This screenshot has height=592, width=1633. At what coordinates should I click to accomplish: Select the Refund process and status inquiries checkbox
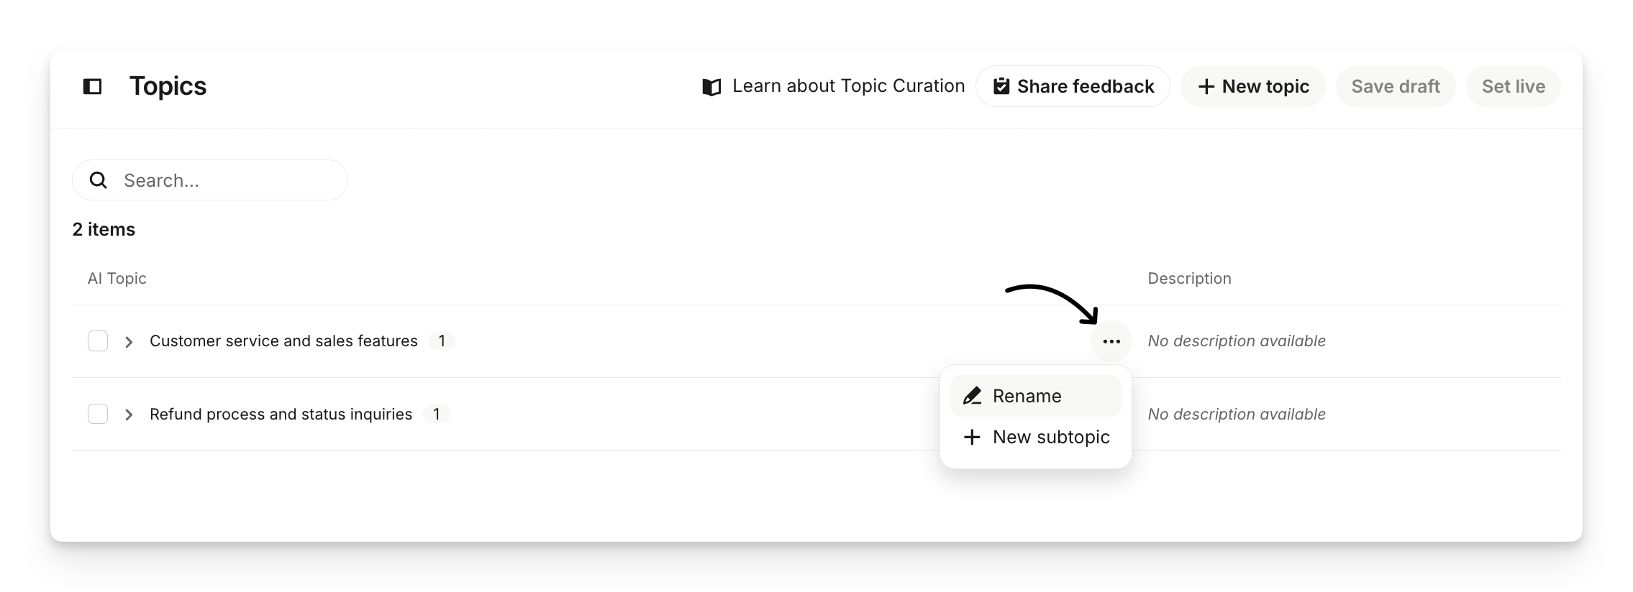pos(98,415)
